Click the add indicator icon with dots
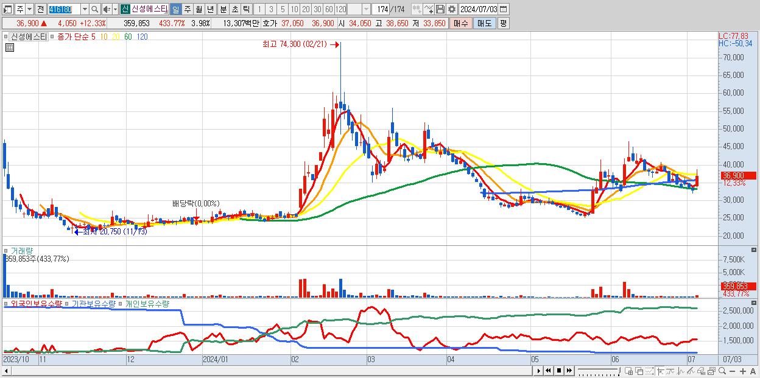 click(x=417, y=9)
